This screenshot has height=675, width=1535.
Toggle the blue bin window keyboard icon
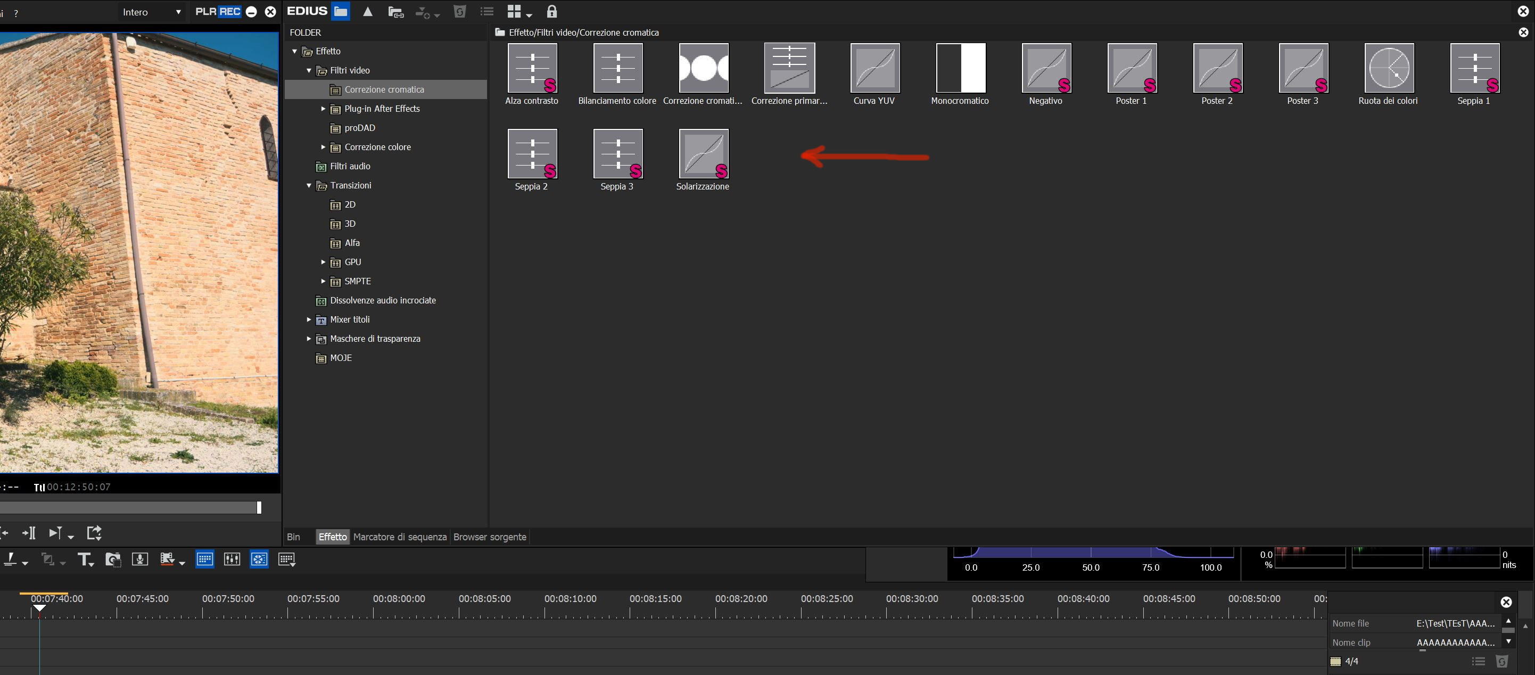[204, 559]
